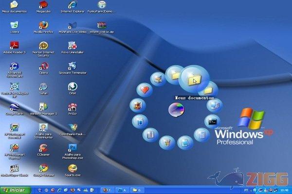Open the Megacubo desktop shortcut

coord(43,5)
